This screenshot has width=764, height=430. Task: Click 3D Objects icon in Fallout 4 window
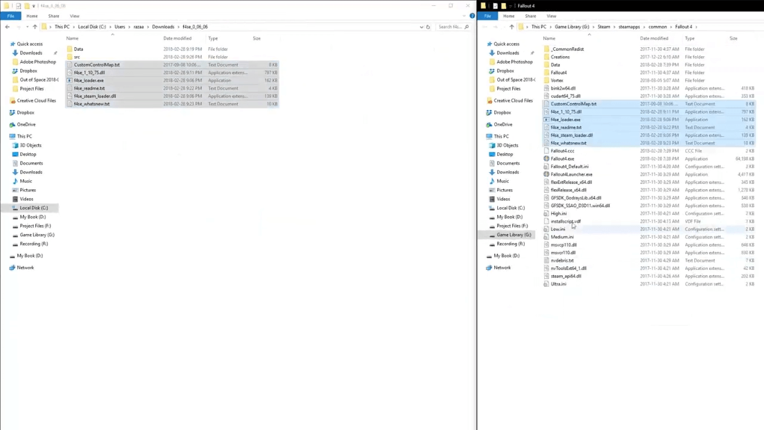coord(492,145)
